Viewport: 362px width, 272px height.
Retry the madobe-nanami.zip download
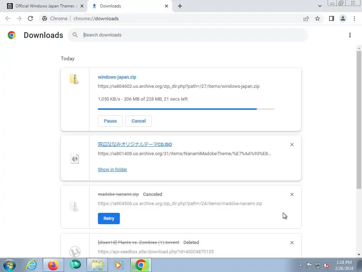[109, 219]
